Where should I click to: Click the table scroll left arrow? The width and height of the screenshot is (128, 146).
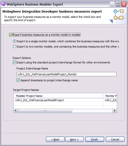[x=16, y=111]
